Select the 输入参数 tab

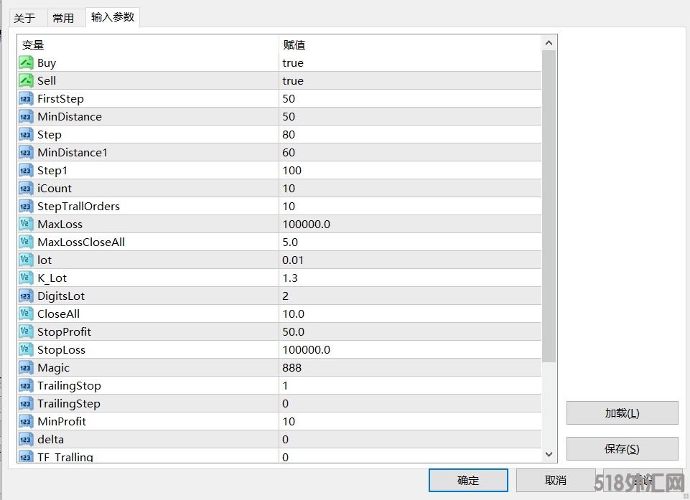tap(113, 17)
